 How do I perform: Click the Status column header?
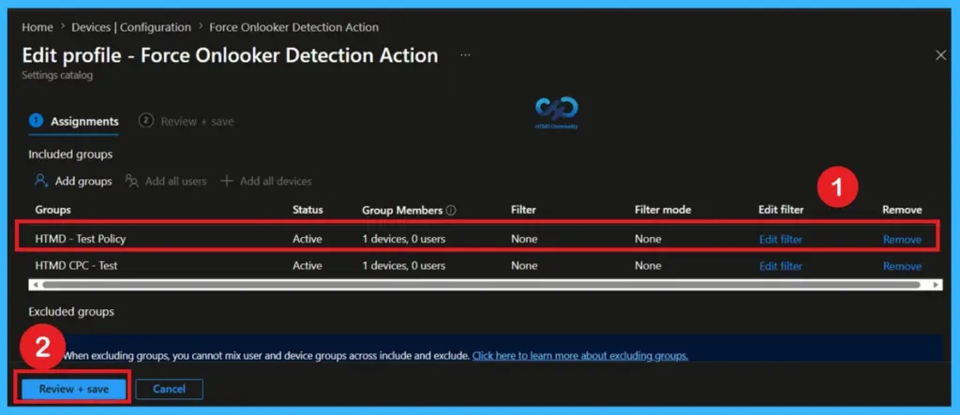pos(307,209)
